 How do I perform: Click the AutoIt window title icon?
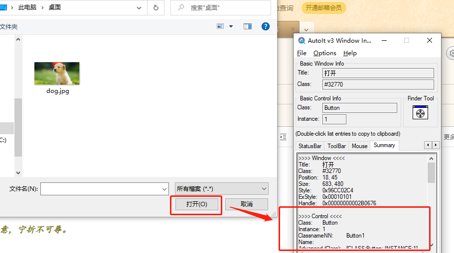click(302, 41)
